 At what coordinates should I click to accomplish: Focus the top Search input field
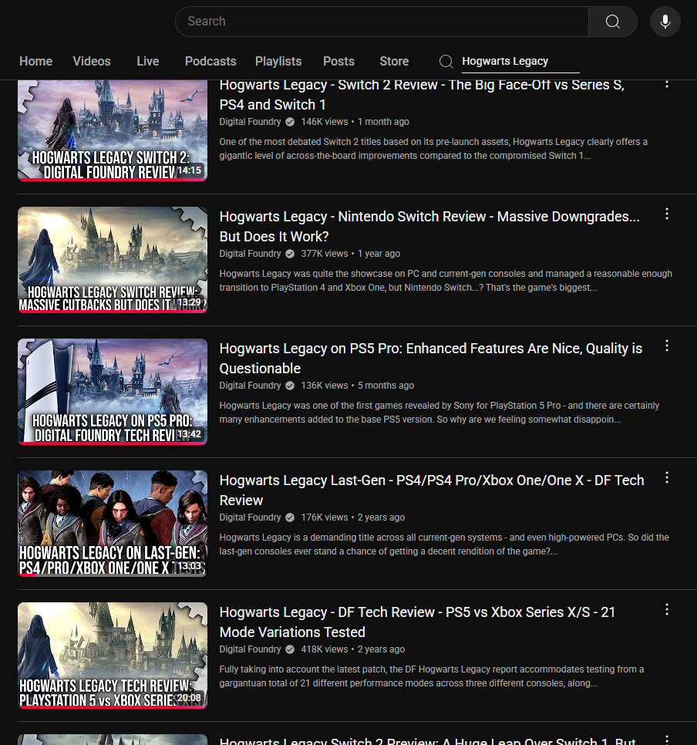coord(382,22)
